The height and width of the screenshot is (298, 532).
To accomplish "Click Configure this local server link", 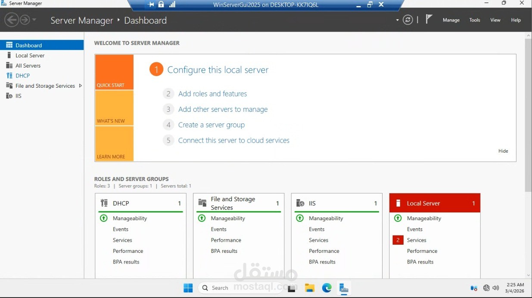I will click(x=218, y=70).
